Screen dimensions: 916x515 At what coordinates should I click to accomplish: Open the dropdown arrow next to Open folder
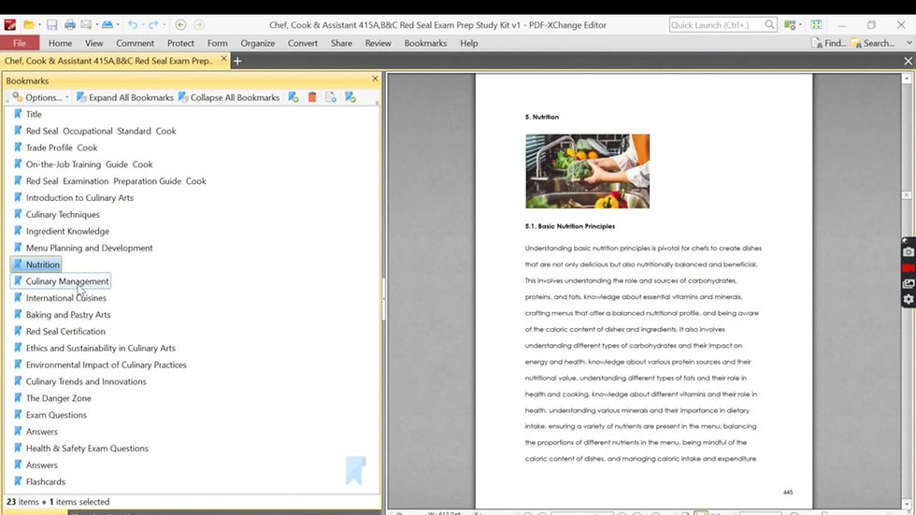[x=39, y=25]
